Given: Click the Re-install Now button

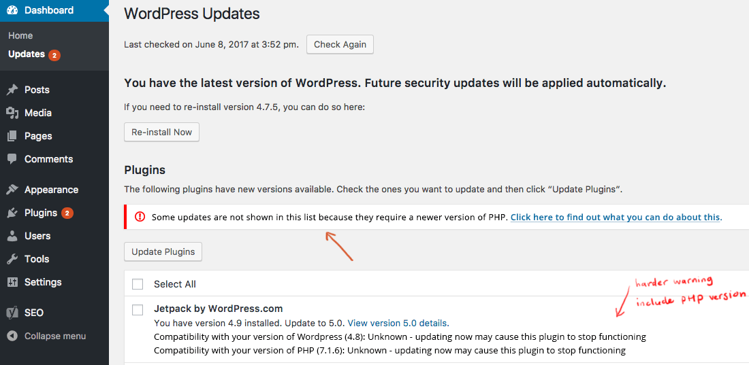Looking at the screenshot, I should [161, 132].
